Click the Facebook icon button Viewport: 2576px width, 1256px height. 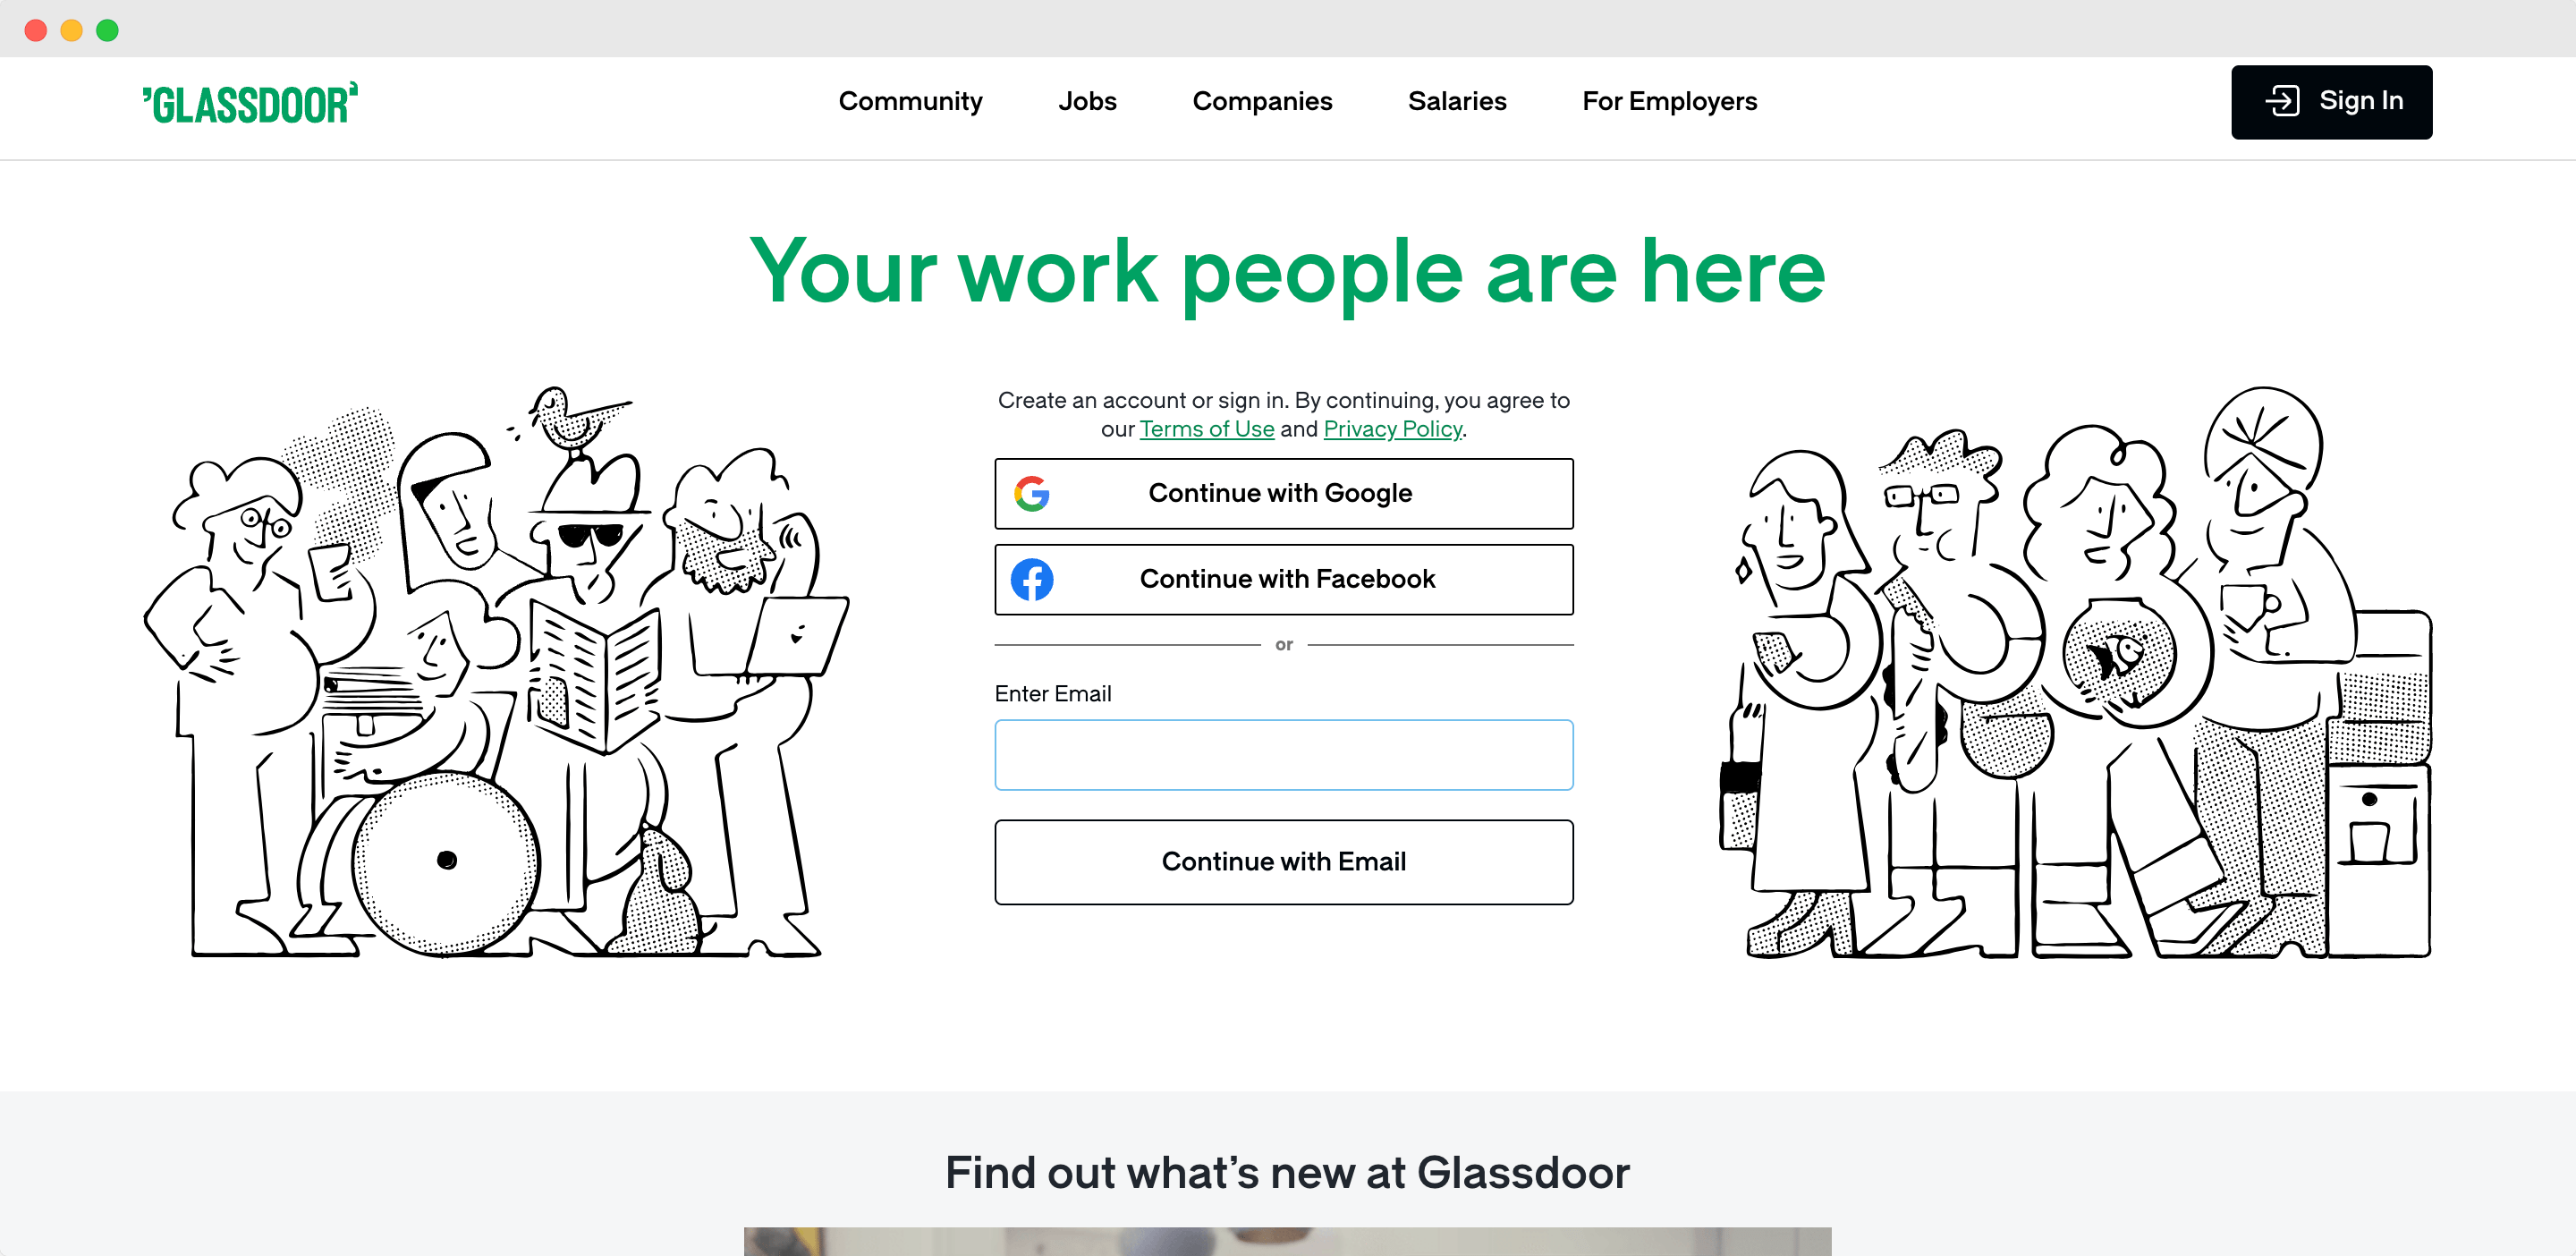(1031, 579)
